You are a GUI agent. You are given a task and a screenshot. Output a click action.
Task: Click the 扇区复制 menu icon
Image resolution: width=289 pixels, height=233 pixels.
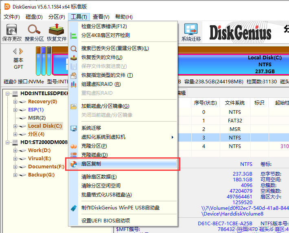[74, 164]
